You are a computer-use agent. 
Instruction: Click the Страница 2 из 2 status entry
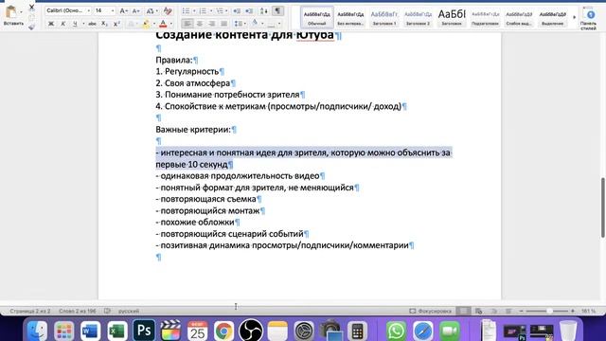click(30, 311)
